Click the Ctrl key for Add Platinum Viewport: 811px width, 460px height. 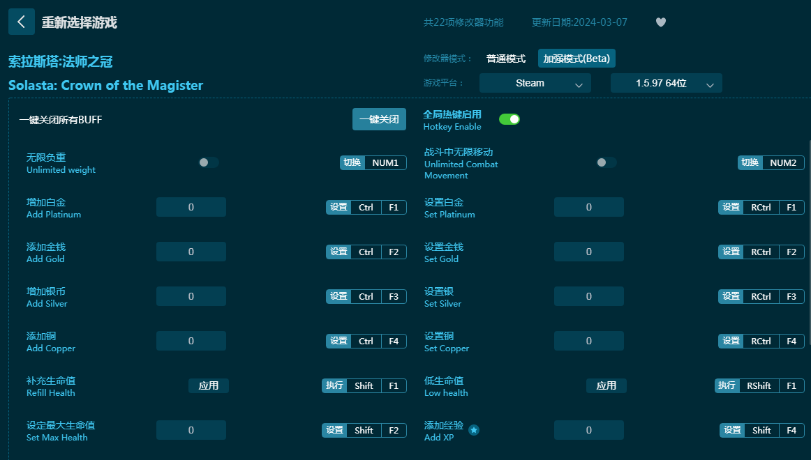366,207
